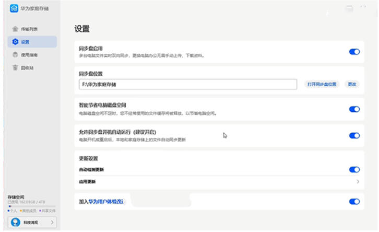The height and width of the screenshot is (232, 379).
Task: Click the trash bin icon beside 回收站
Action: [x=15, y=67]
